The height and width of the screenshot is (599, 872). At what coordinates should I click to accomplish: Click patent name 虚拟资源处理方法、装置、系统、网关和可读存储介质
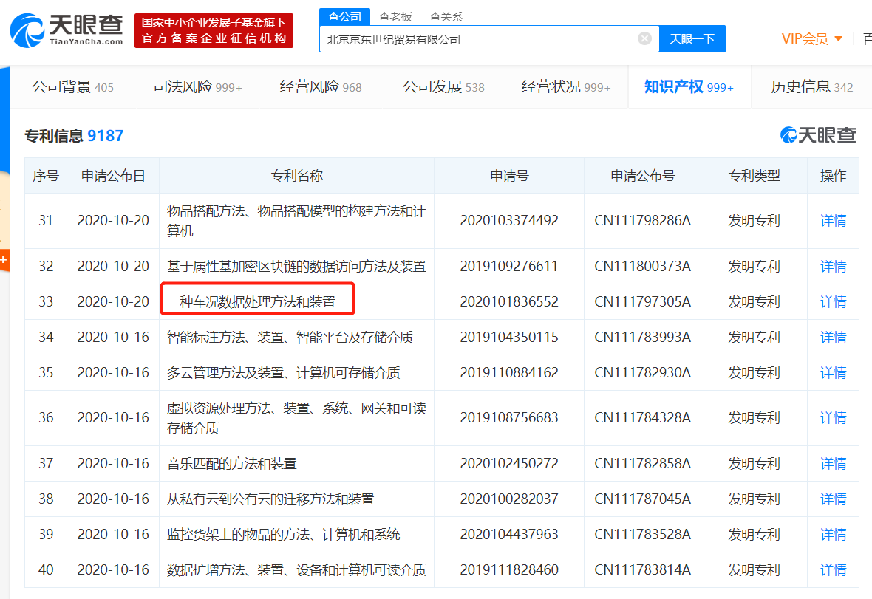296,418
